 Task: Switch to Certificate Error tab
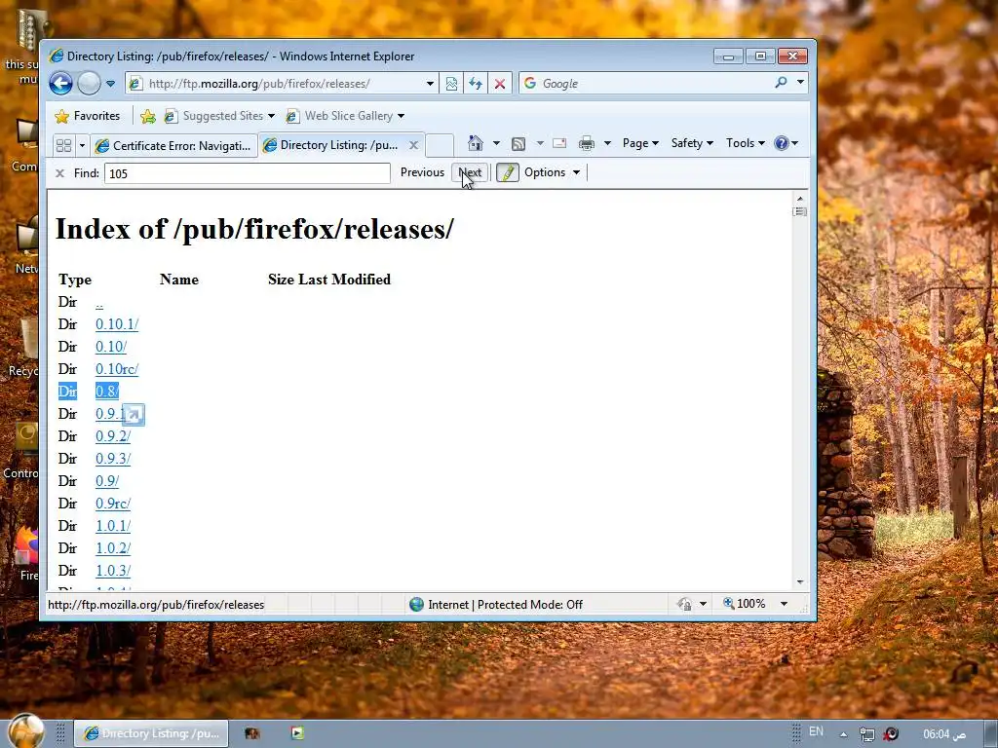click(x=173, y=145)
